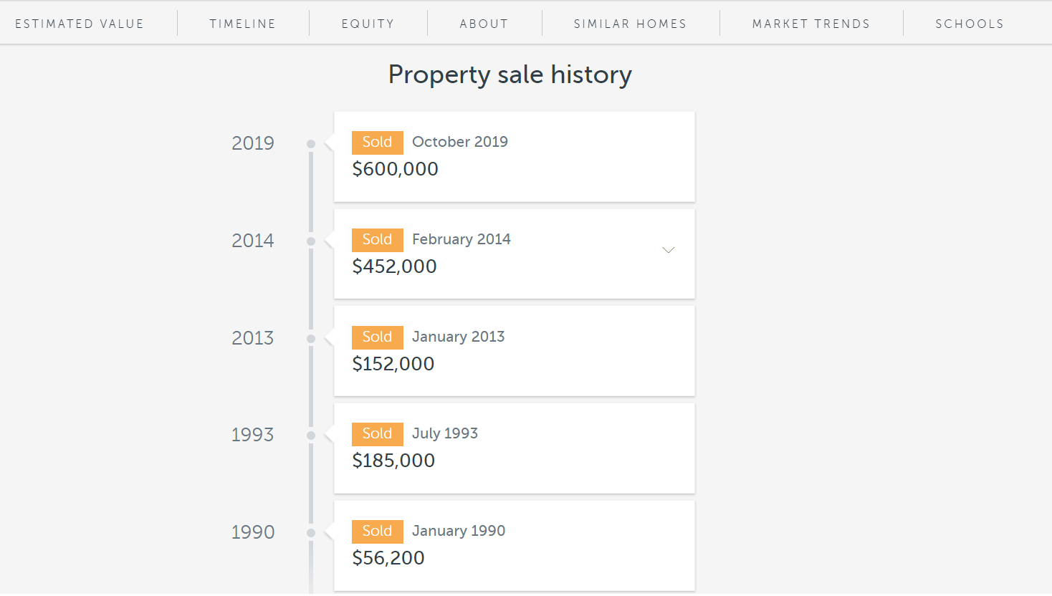Click the 1990 timeline dot marker
Viewport: 1052px width, 596px height.
click(x=311, y=533)
